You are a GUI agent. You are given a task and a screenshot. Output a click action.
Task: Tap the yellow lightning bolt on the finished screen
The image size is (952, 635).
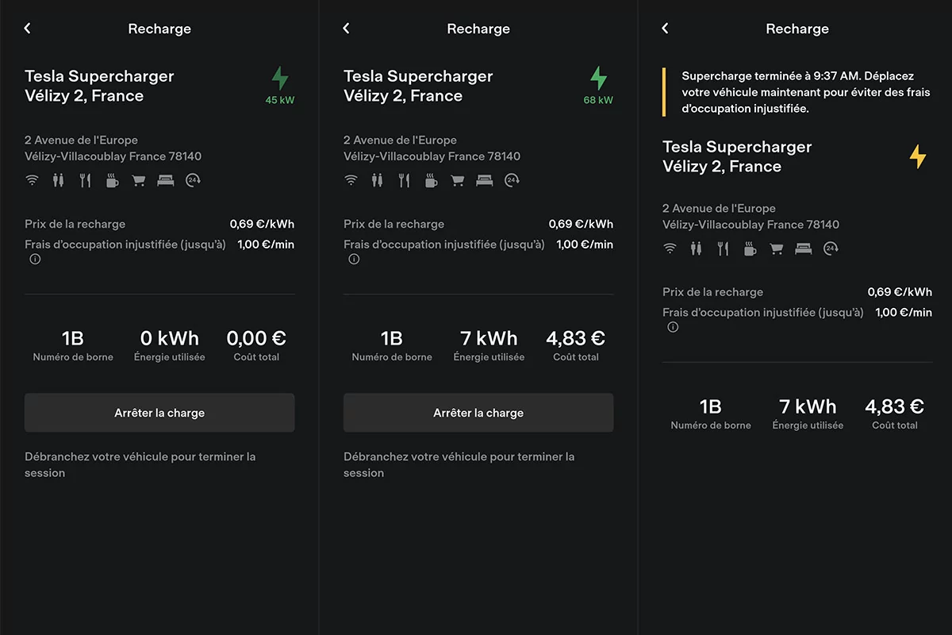(918, 156)
